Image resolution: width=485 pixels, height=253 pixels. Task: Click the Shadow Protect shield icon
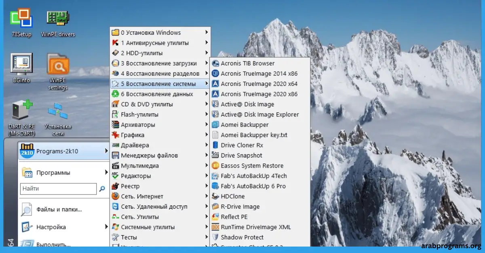[215, 237]
